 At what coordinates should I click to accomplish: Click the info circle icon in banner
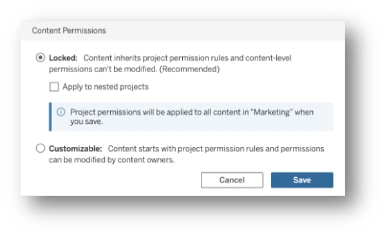(61, 112)
